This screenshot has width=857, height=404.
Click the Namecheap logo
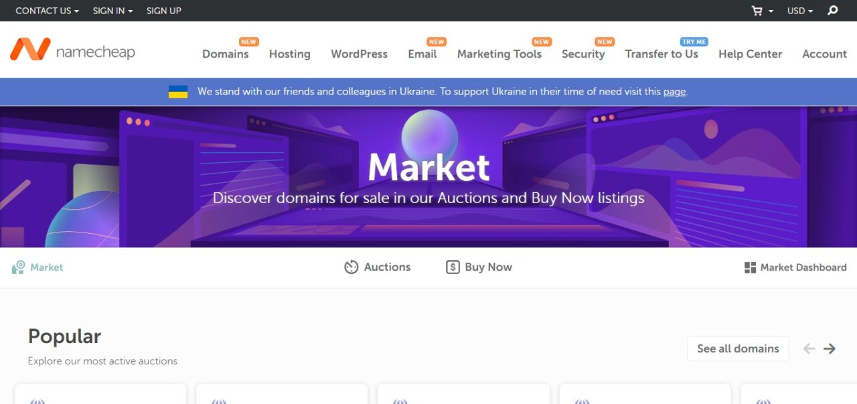click(72, 50)
